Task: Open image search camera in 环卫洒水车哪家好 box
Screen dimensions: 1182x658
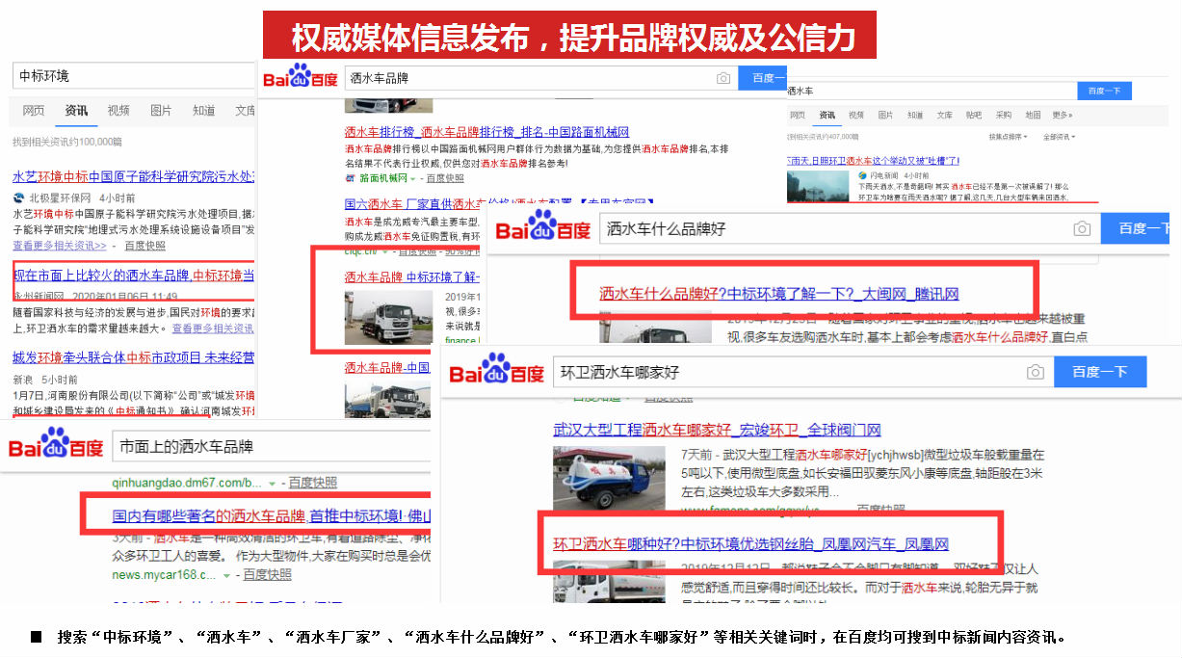Action: (1035, 372)
